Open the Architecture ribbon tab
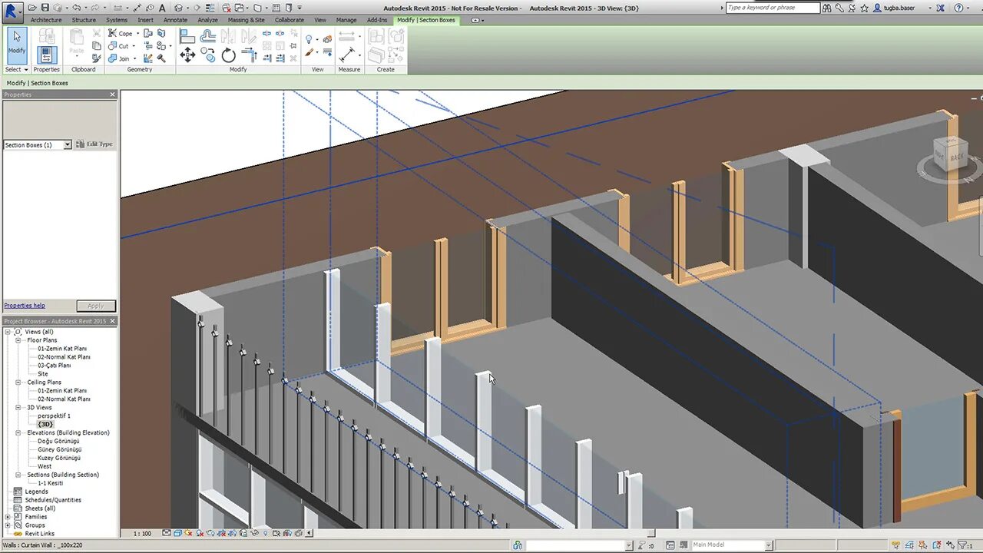 (x=46, y=20)
